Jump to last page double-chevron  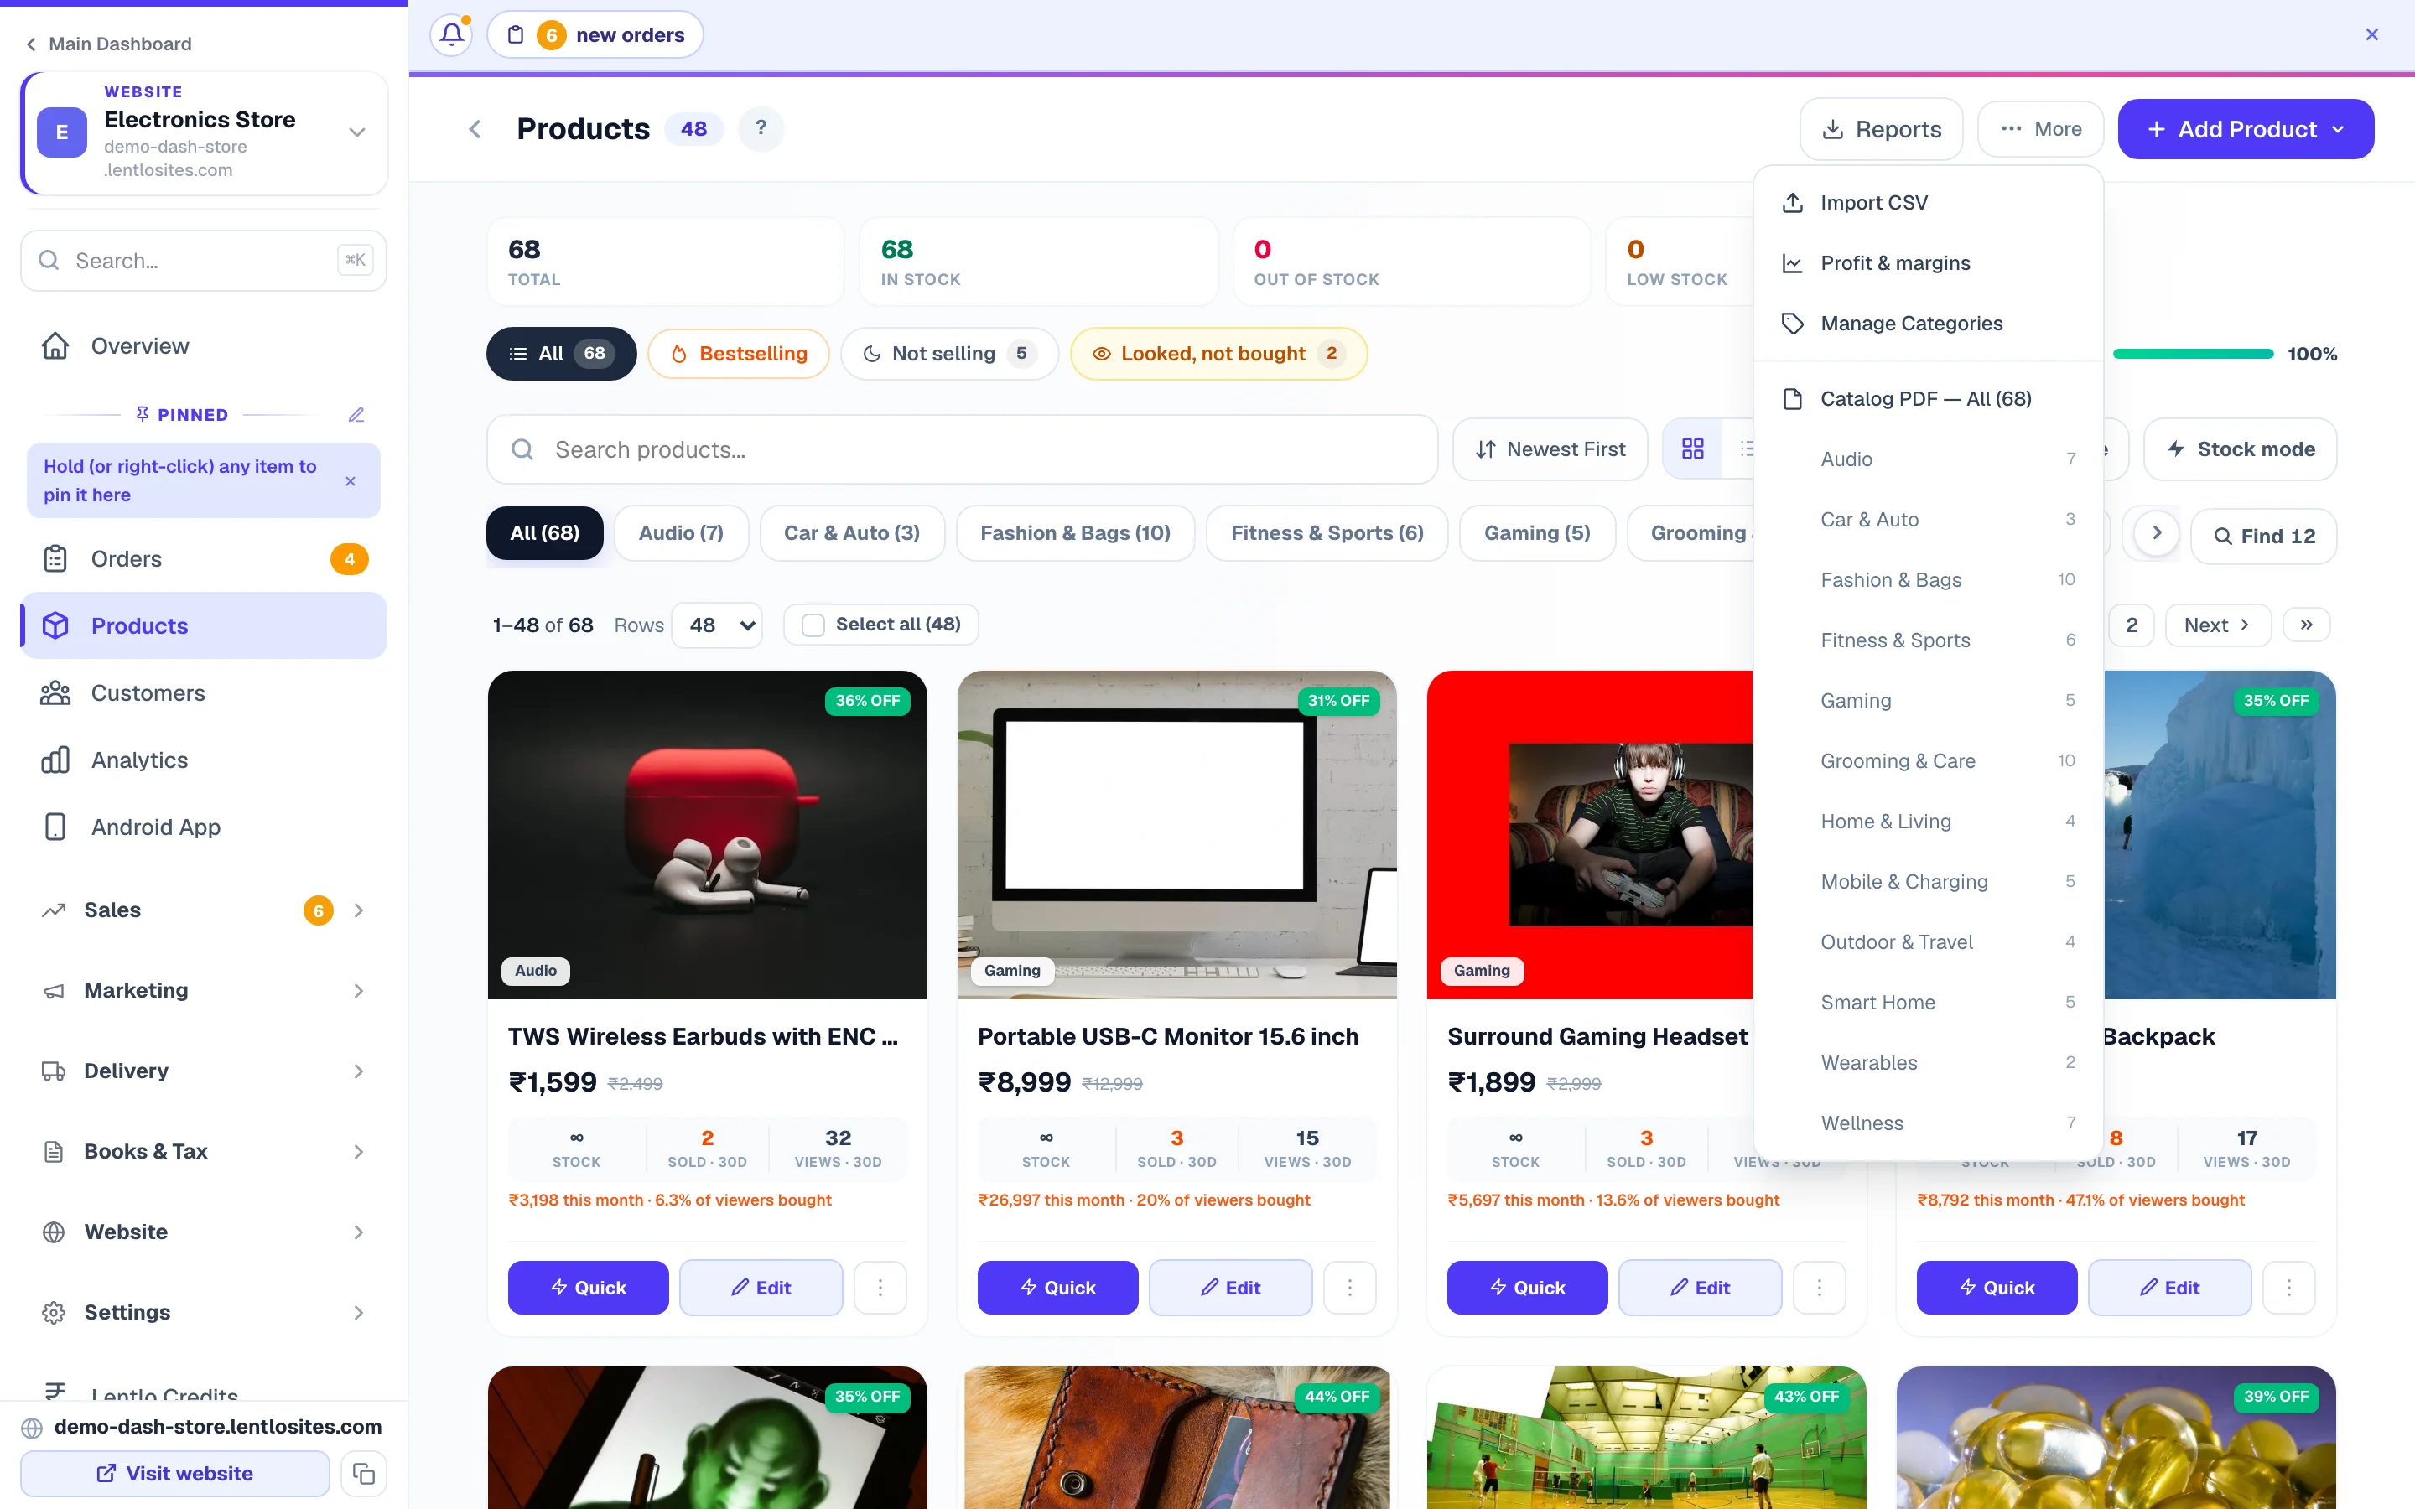tap(2306, 625)
